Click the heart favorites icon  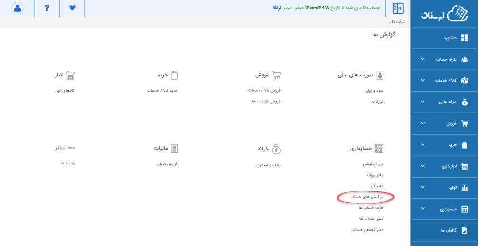click(x=72, y=8)
